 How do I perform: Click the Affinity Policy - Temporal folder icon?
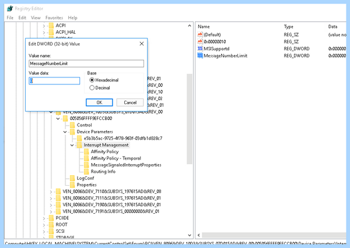(x=86, y=158)
